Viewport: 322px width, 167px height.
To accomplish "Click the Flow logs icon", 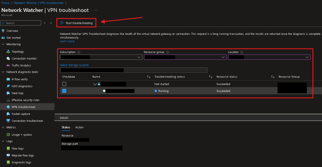I will pyautogui.click(x=8, y=148).
